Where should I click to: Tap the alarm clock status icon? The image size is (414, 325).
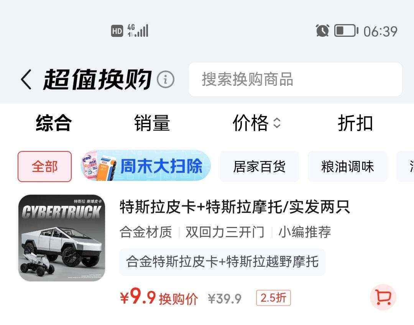pos(322,31)
